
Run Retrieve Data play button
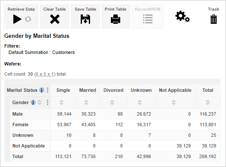coord(17,19)
